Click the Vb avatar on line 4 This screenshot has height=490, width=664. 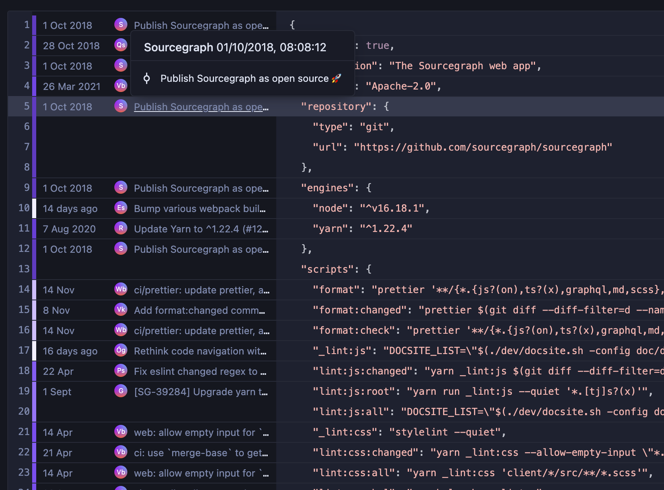click(x=121, y=85)
